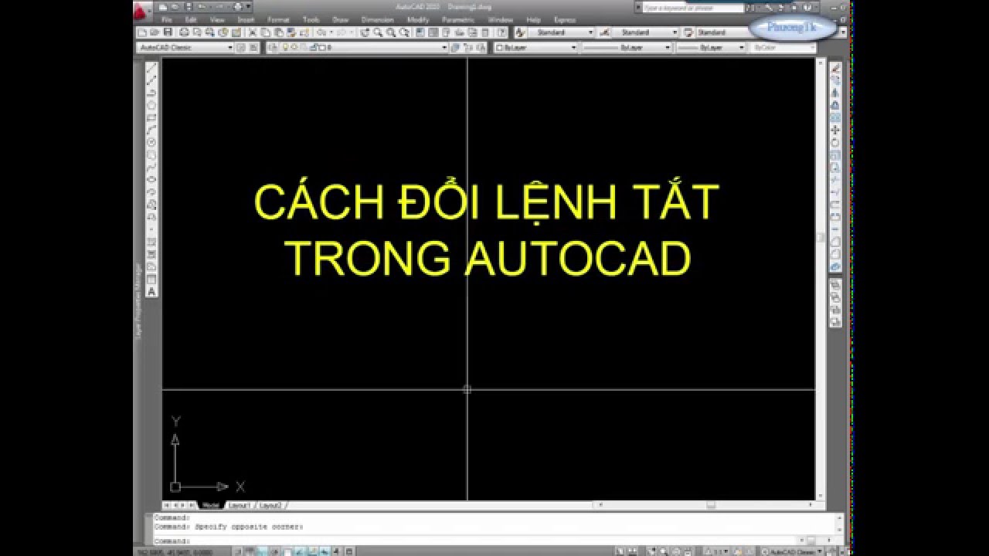Click the Save icon in Standard toolbar
Viewport: 989px width, 556px height.
(x=168, y=32)
